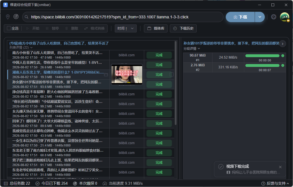Tick the checkbox on the 湖南人在东北上学 row
This screenshot has width=293, height=187.
coord(172,74)
